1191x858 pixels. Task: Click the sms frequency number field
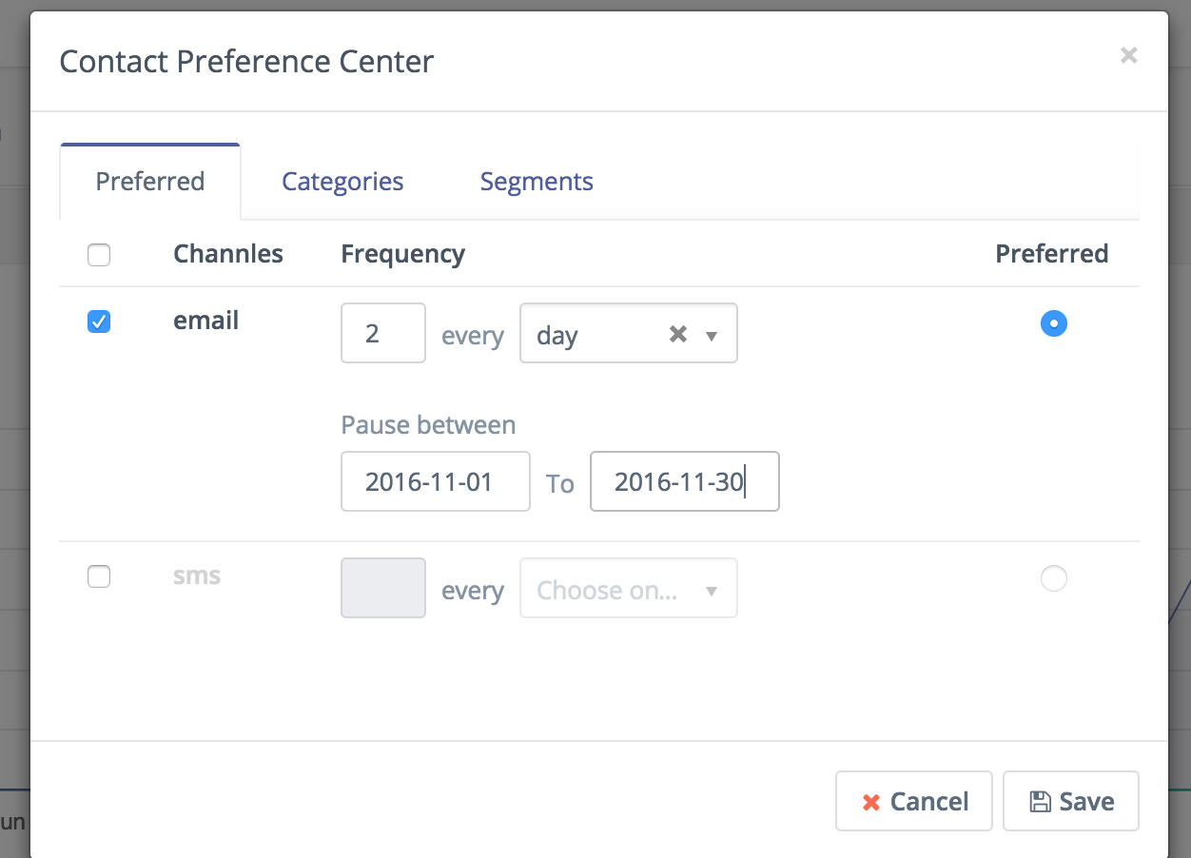point(383,588)
